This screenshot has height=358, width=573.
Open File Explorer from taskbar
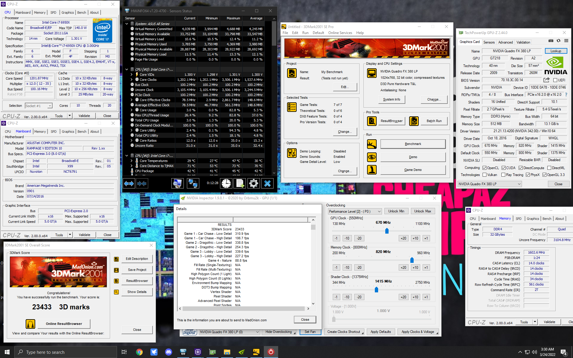(x=227, y=352)
